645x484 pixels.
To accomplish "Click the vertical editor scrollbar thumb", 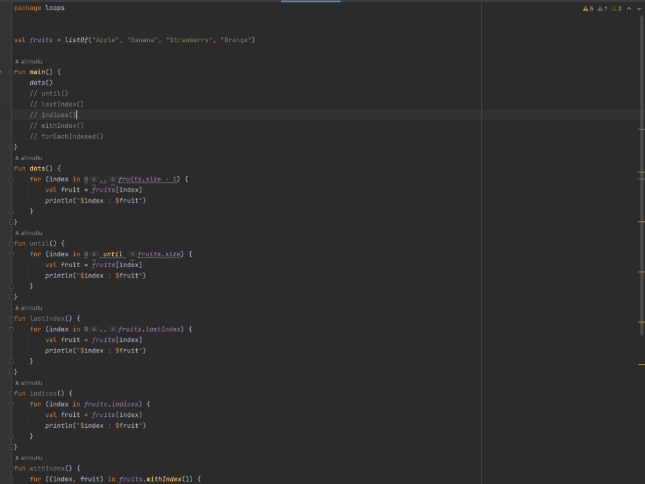I will click(641, 175).
